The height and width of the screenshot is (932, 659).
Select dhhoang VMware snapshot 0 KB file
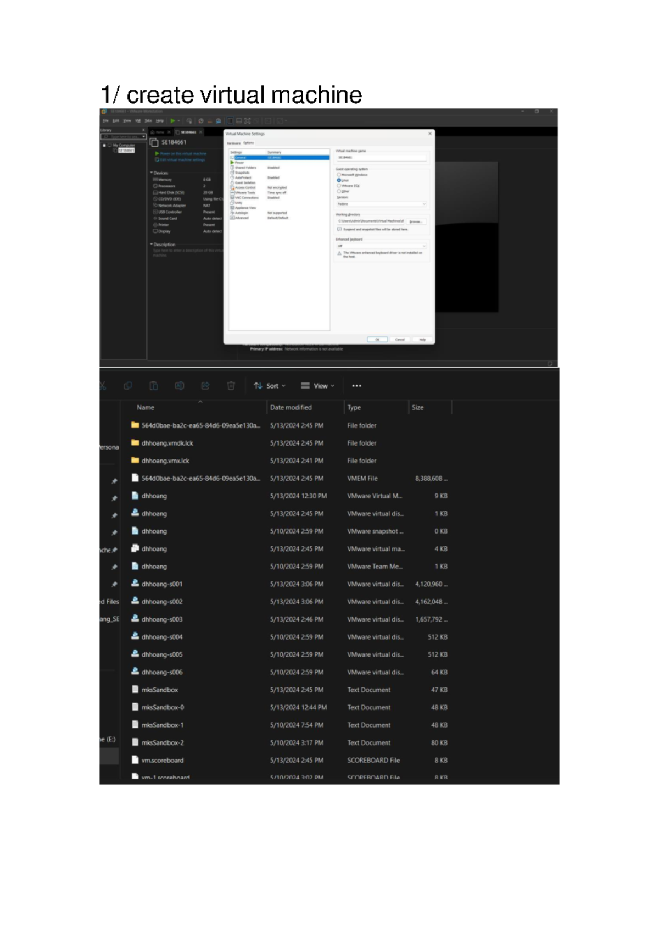(x=289, y=531)
